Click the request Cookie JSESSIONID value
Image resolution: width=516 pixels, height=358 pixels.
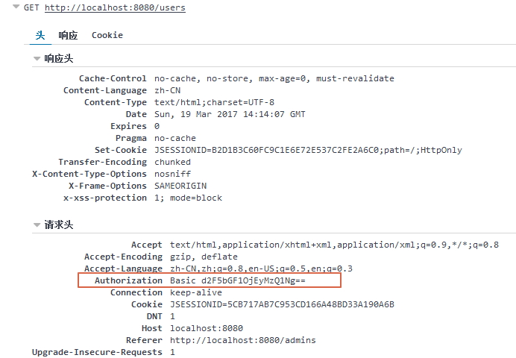tap(281, 304)
